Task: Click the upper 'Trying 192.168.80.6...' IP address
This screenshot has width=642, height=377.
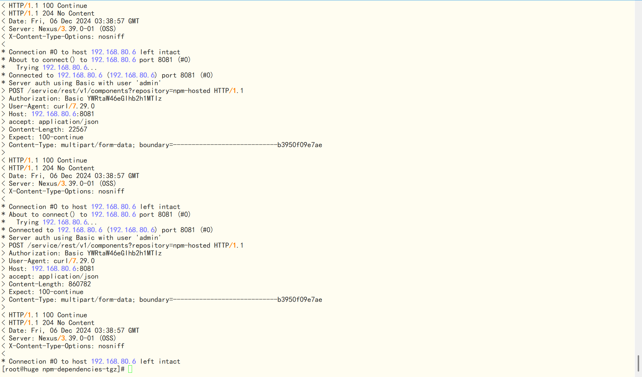Action: tap(65, 68)
